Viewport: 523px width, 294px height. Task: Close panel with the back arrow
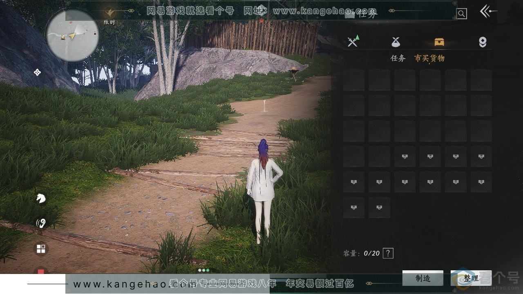488,11
